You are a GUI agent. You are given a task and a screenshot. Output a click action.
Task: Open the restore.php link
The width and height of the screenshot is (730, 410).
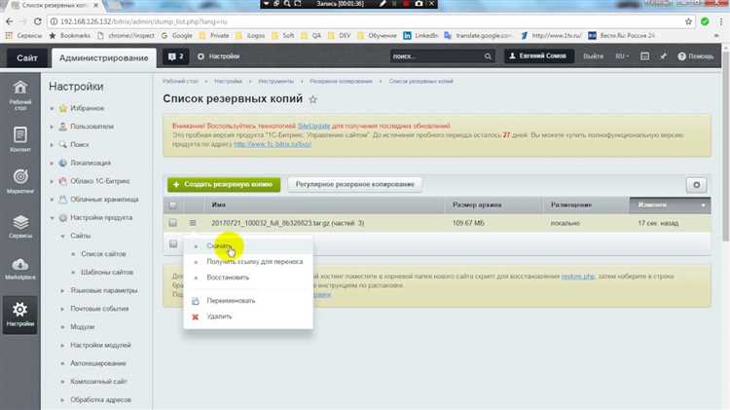578,277
